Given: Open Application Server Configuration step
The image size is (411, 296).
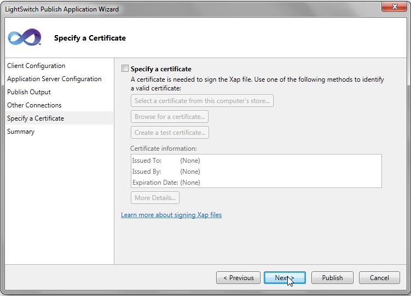Looking at the screenshot, I should coord(54,79).
